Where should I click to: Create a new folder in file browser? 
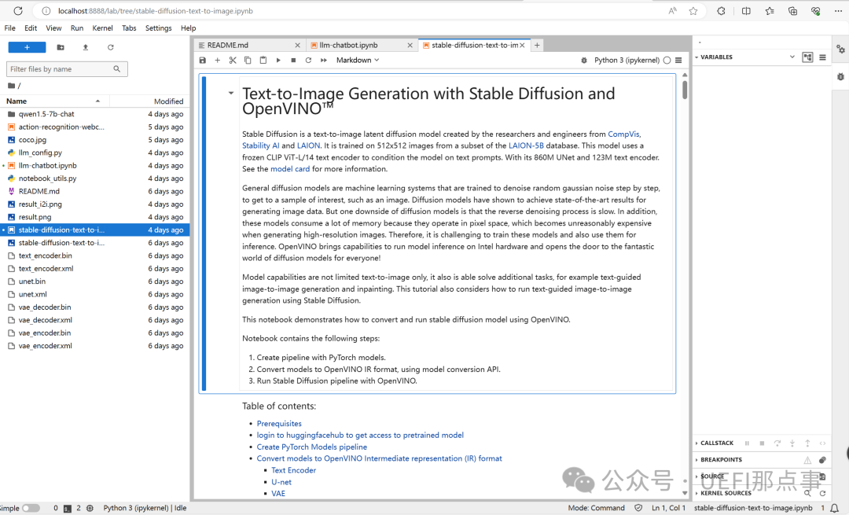pos(61,47)
